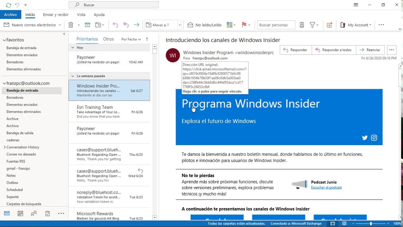Click the Reply All arrows in ribbon
This screenshot has width=403, height=227.
click(x=126, y=25)
